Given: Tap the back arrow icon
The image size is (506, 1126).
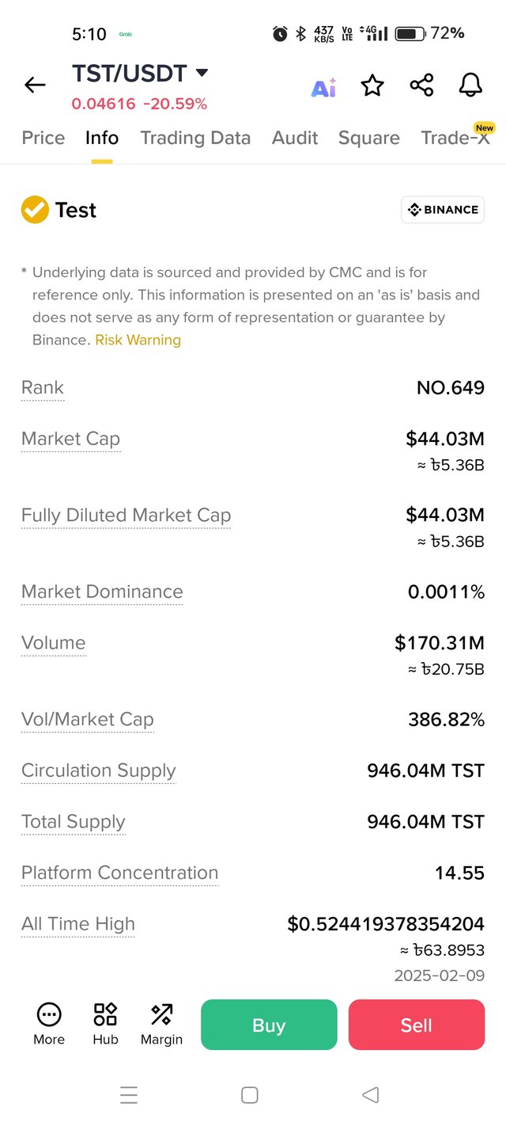Looking at the screenshot, I should (35, 85).
